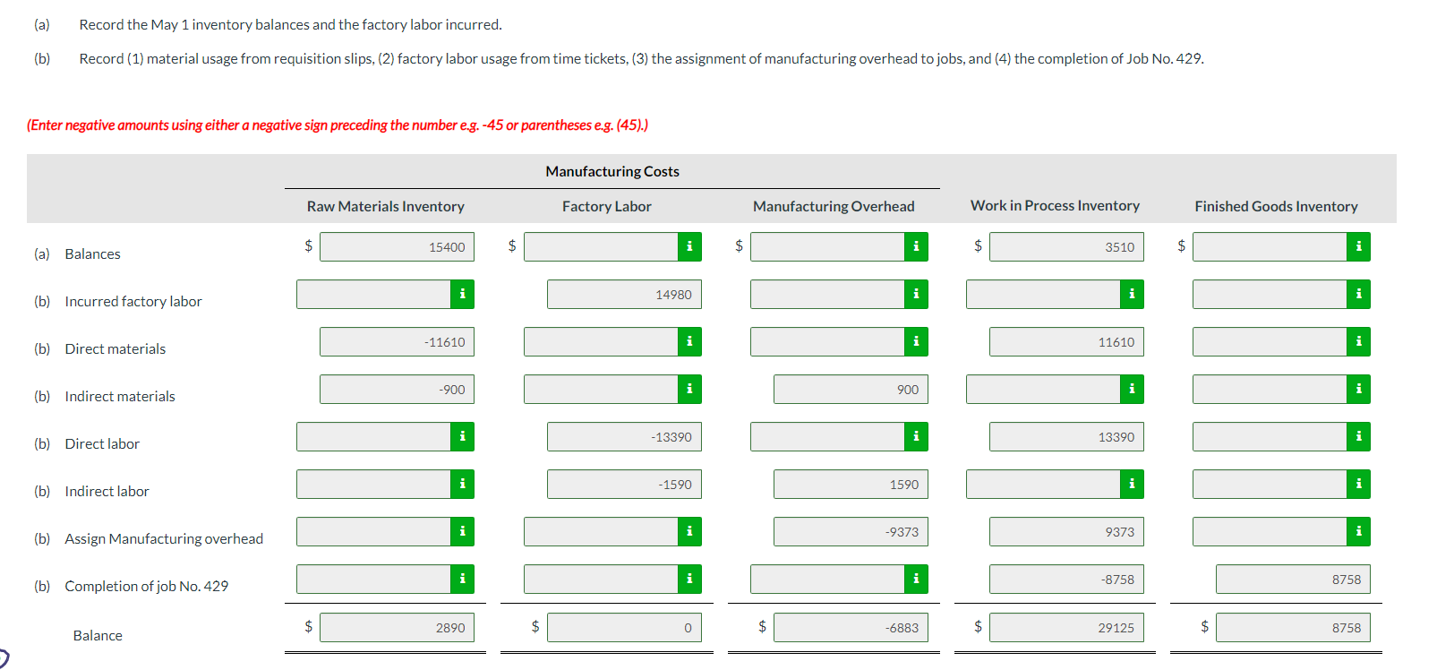Click info icon for Incurred factory labor Work in Process
1454x670 pixels.
point(1132,294)
